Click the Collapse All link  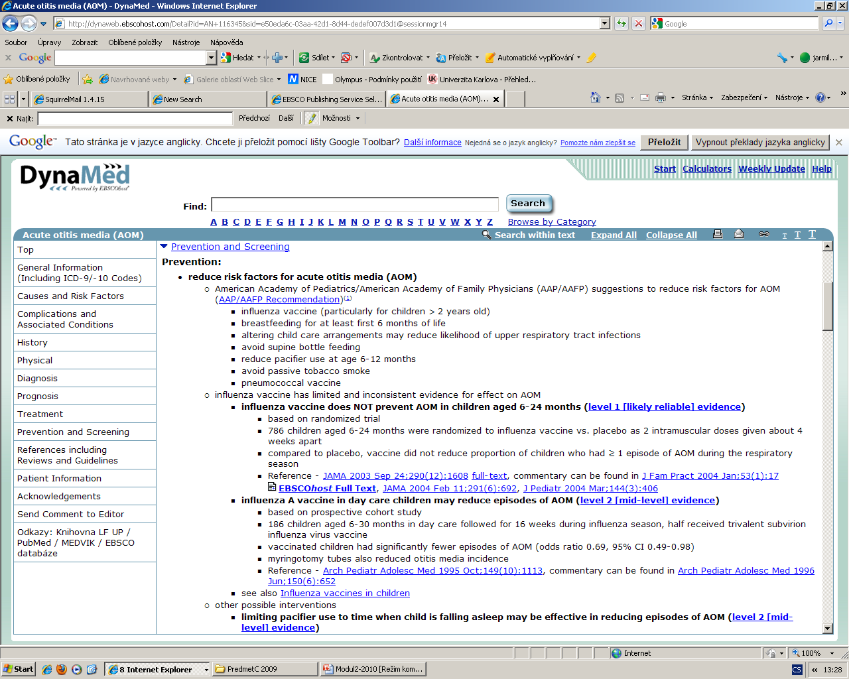point(671,235)
